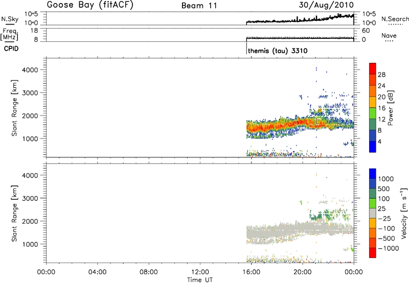Click the 'CPID' label

11,49
